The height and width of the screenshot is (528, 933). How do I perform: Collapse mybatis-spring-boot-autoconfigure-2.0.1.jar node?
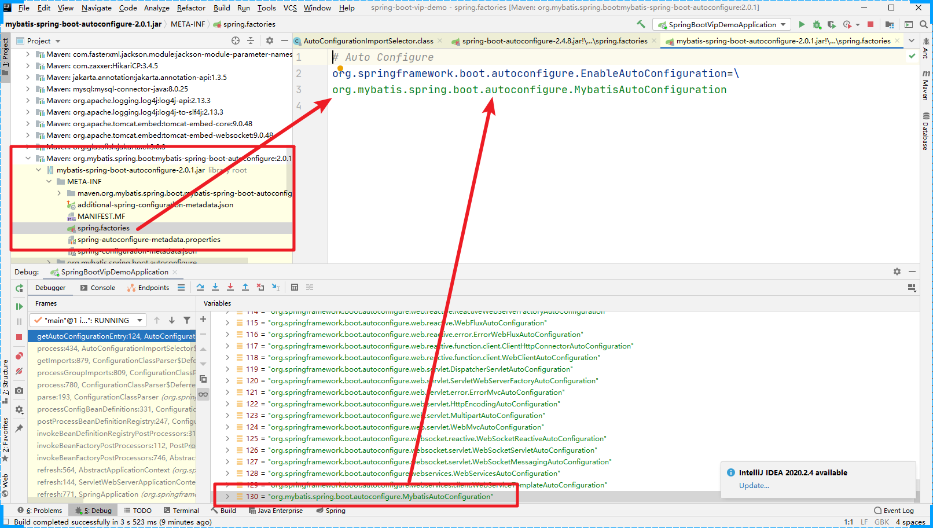(39, 170)
